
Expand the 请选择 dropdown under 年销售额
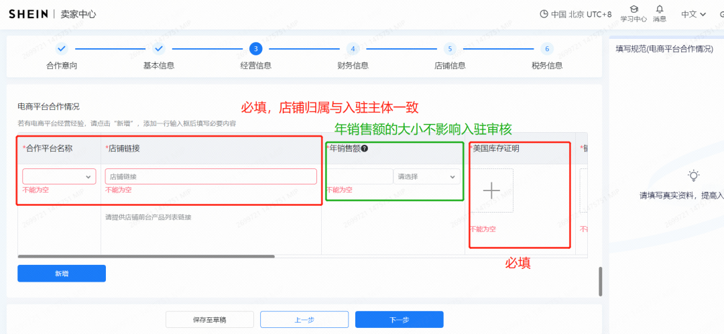(x=426, y=176)
